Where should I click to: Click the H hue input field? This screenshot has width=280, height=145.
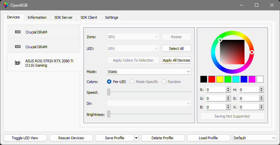coord(249,89)
